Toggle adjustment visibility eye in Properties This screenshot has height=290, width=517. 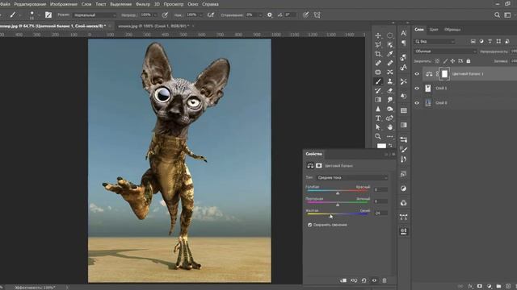coord(374,280)
